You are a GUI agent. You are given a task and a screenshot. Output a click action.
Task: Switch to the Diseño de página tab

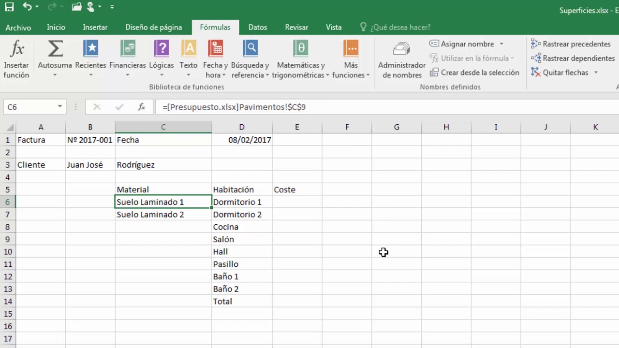click(x=154, y=28)
